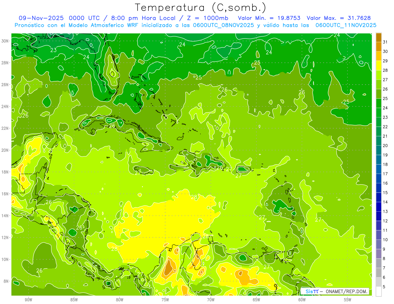The width and height of the screenshot is (394, 304).
Task: Click the 'ONAMET/REP.DOM.' credit label
Action: tap(346, 291)
